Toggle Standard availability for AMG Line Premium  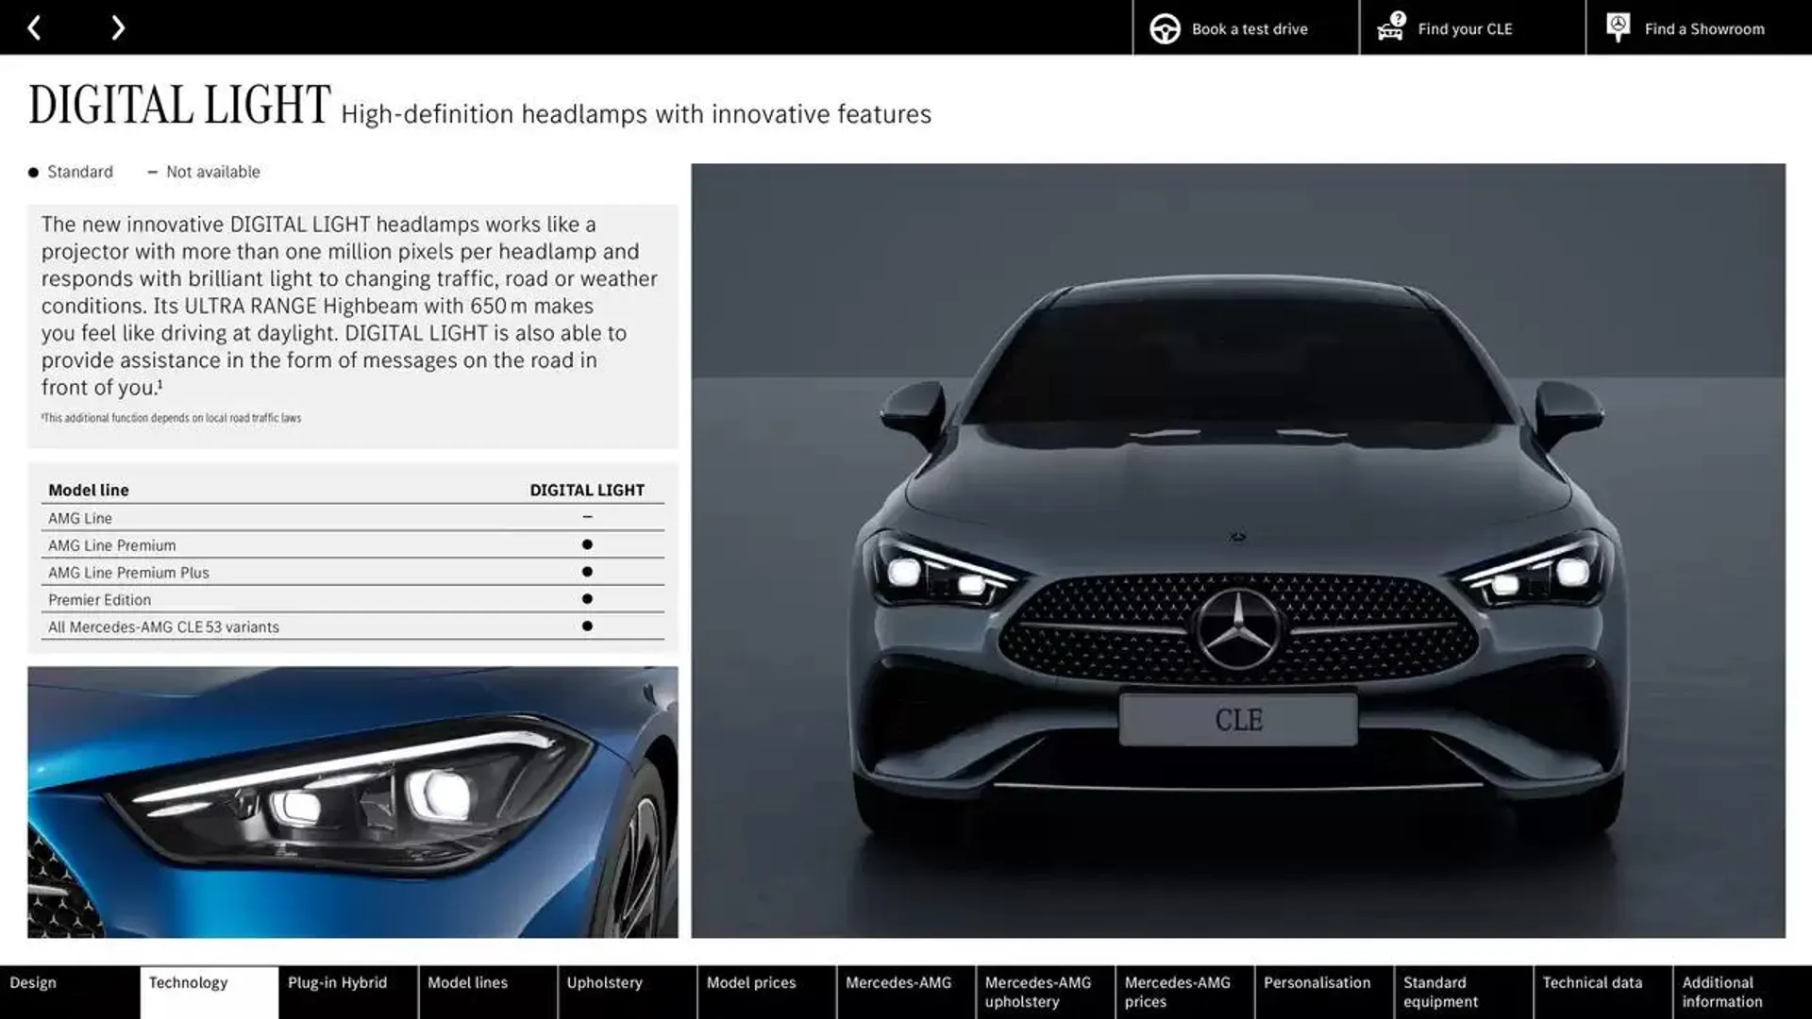tap(586, 545)
